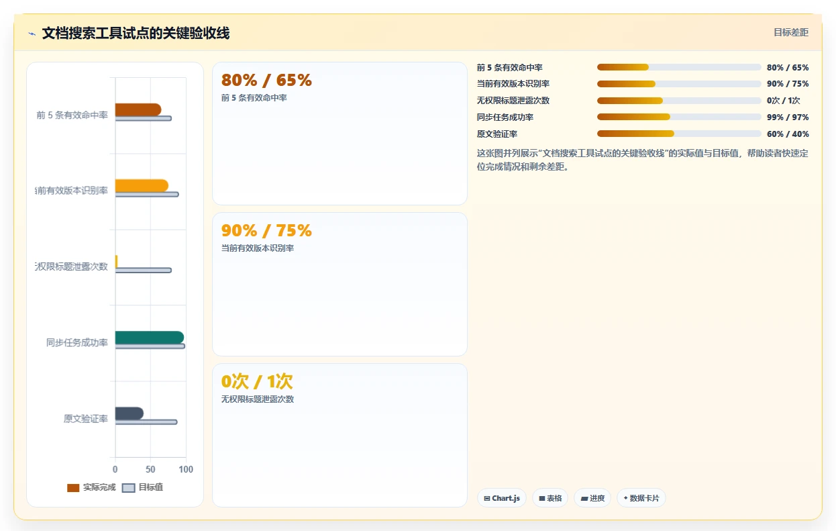Click the 同步任务成功率 progress bar
The width and height of the screenshot is (836, 531).
coord(679,117)
